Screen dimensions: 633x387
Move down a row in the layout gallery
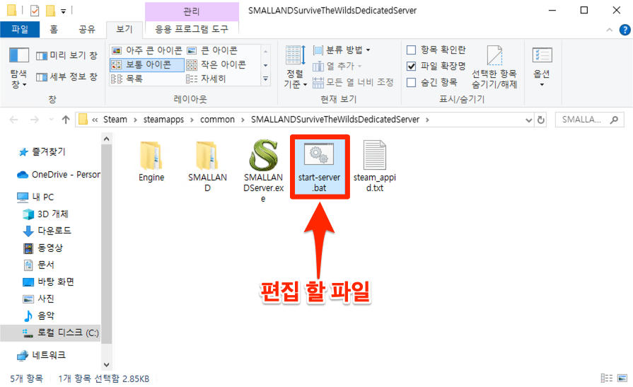[x=266, y=65]
